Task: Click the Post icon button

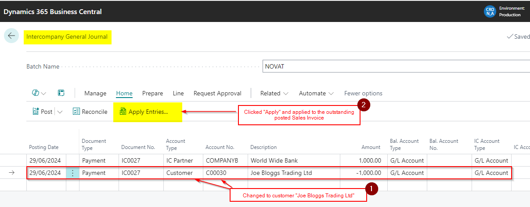Action: (42, 112)
